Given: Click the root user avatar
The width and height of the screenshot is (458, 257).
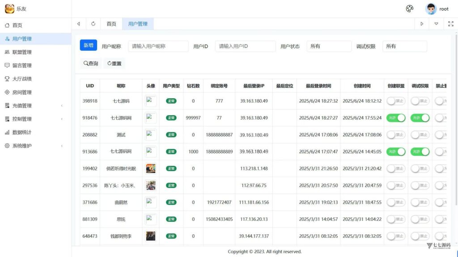Looking at the screenshot, I should 431,9.
